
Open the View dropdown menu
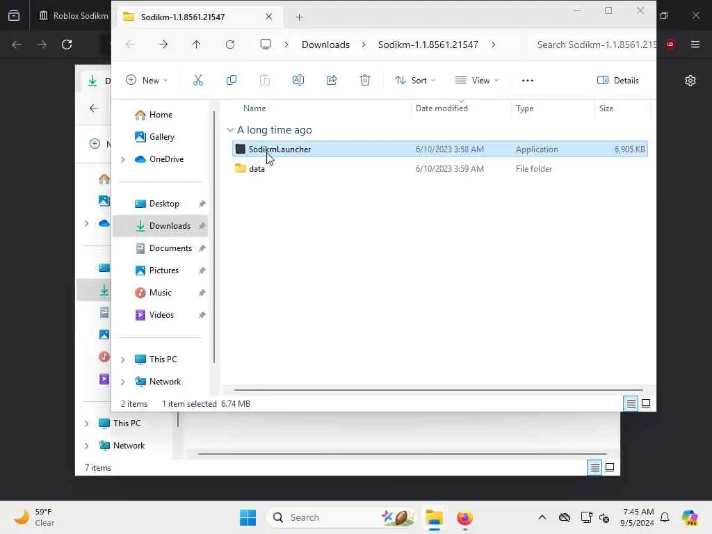477,81
